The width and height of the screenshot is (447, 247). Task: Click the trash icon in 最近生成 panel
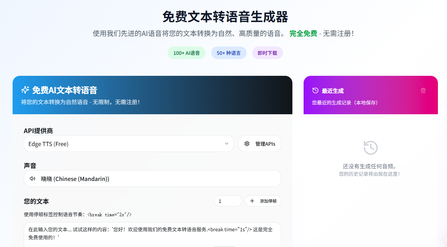[423, 90]
